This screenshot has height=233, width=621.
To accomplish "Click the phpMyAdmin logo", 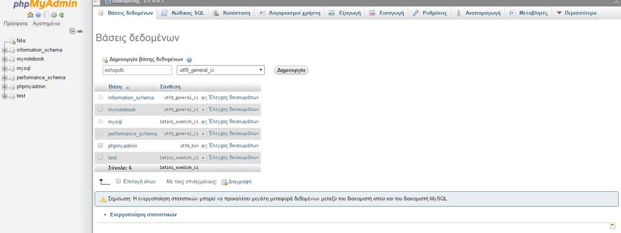I will point(45,5).
